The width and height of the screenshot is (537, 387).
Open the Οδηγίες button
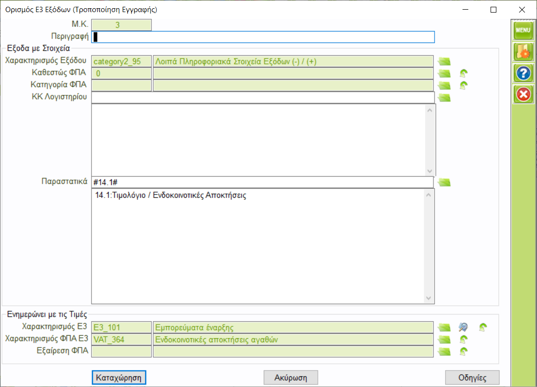point(472,377)
